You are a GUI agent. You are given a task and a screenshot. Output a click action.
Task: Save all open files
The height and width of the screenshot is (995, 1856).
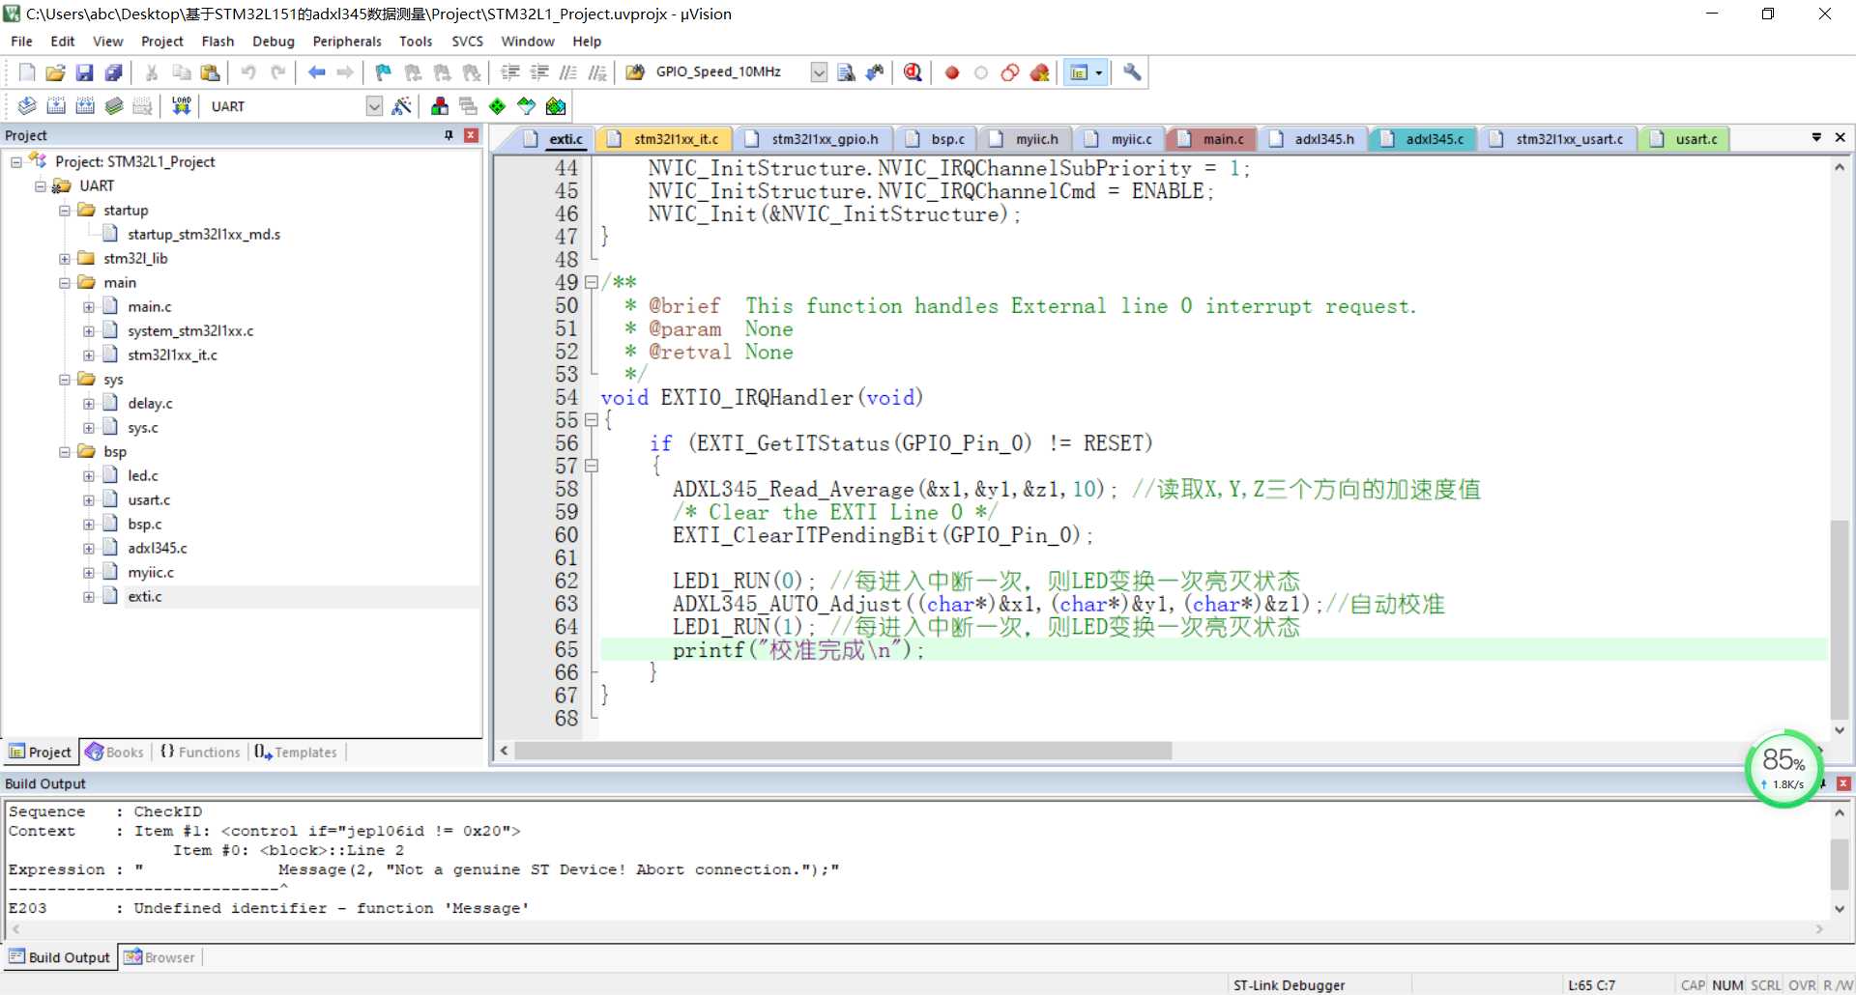[114, 72]
